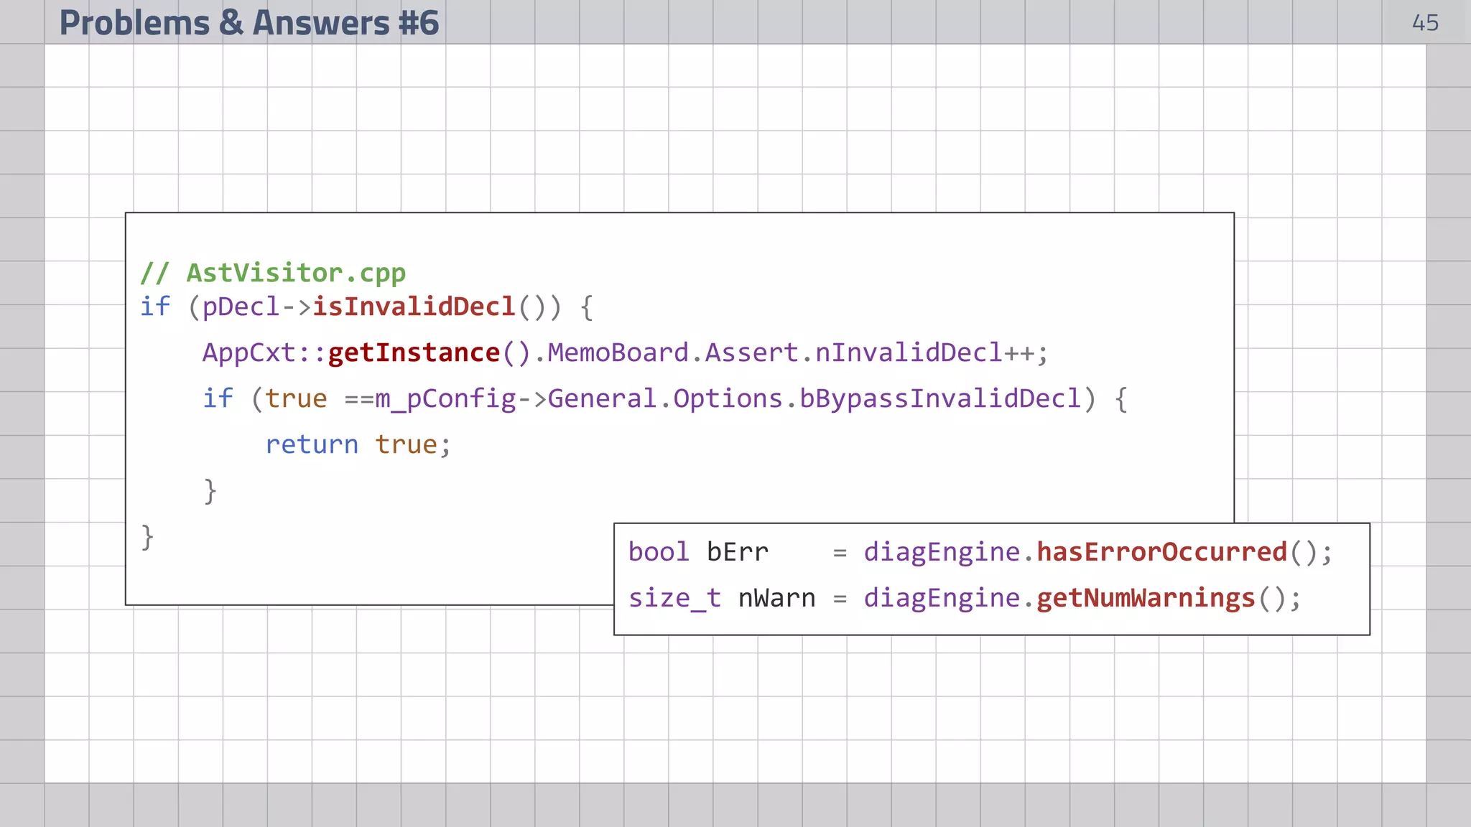The image size is (1471, 827).
Task: Click the comment '// AstVisitor.cpp'
Action: point(273,274)
